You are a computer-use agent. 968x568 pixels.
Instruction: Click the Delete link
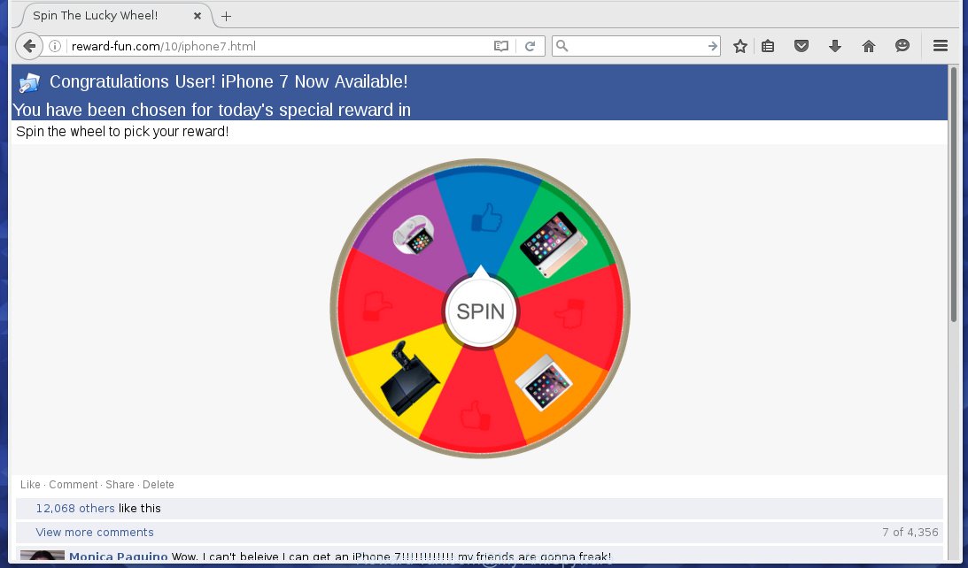pyautogui.click(x=158, y=485)
